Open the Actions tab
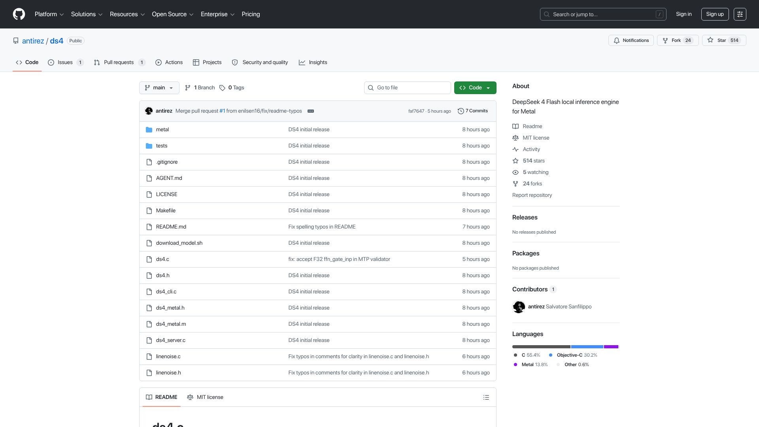The width and height of the screenshot is (759, 427). click(169, 62)
